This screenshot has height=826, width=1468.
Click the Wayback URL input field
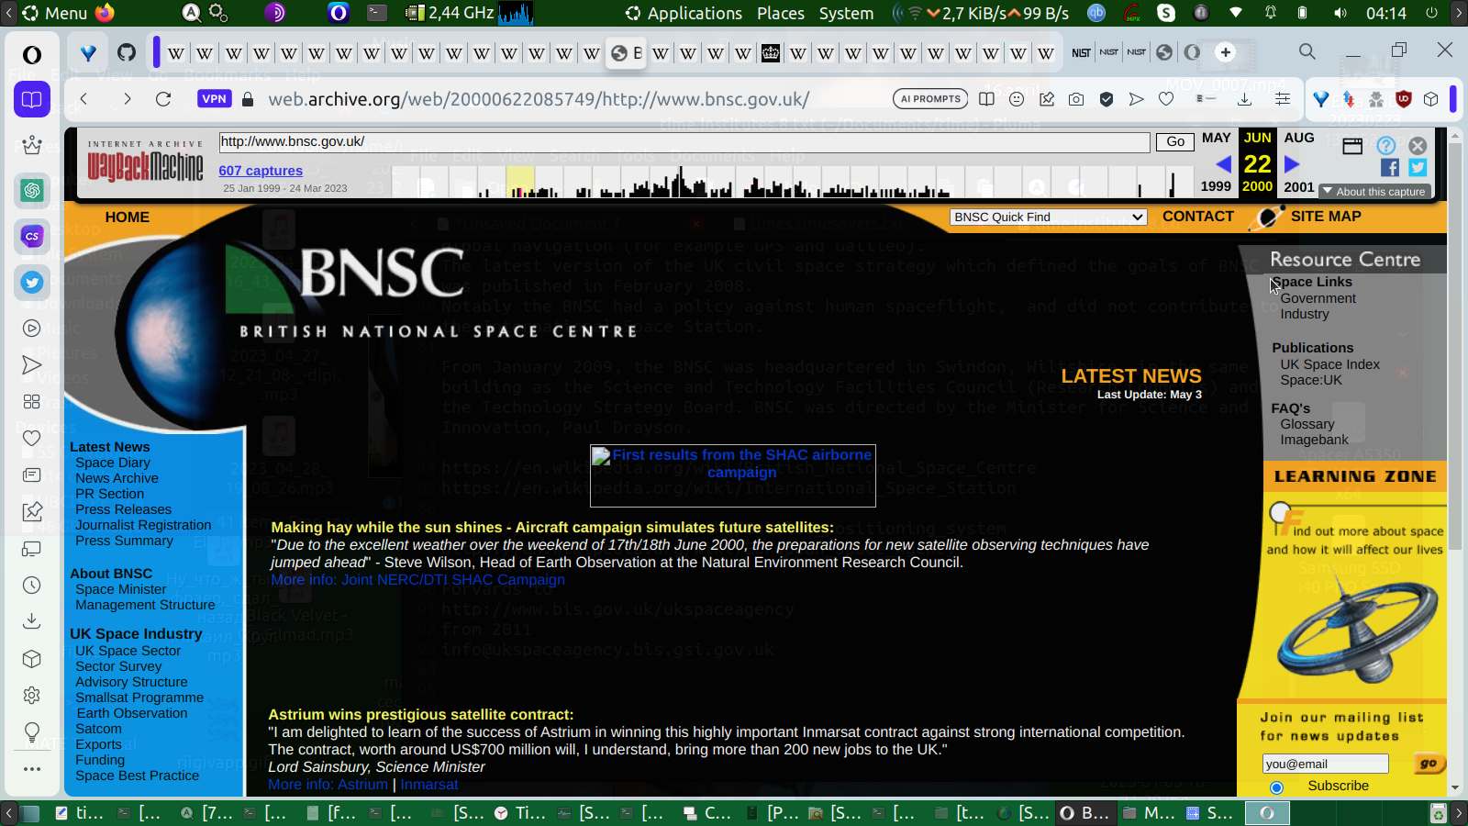pyautogui.click(x=684, y=141)
